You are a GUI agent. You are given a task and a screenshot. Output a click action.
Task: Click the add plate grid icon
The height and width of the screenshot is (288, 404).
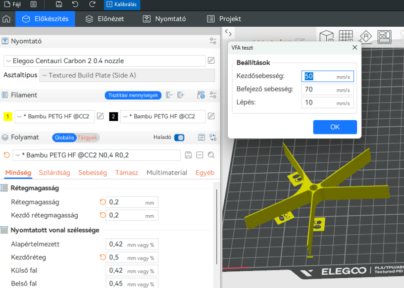[346, 36]
